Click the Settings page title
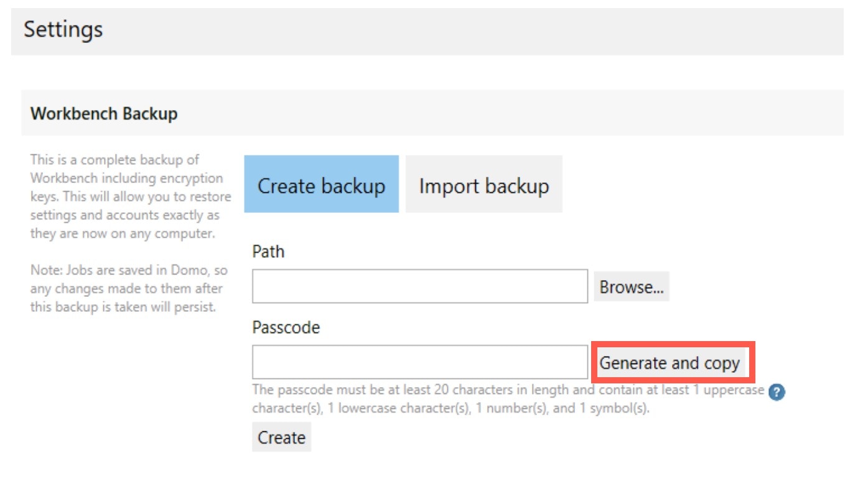 pos(63,29)
